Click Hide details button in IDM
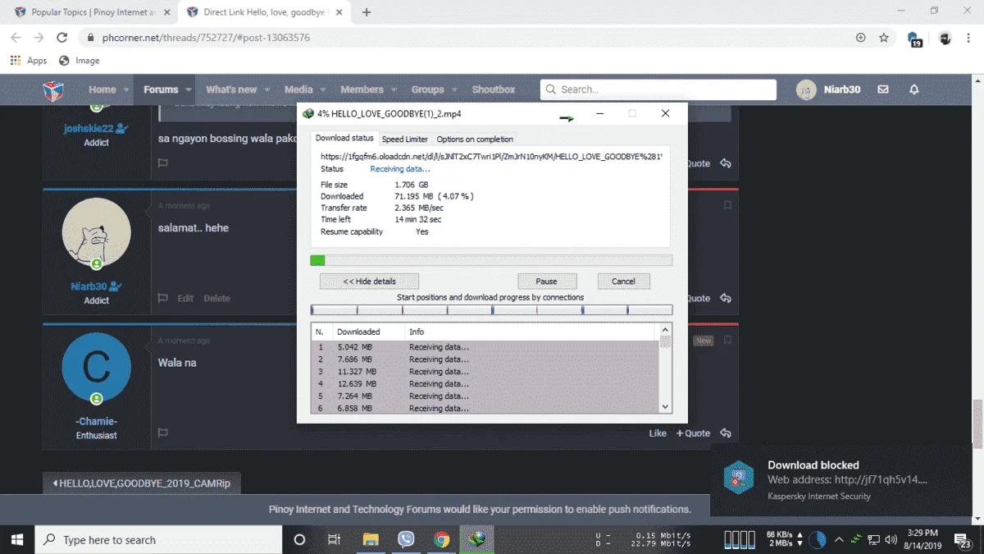984x554 pixels. (369, 281)
